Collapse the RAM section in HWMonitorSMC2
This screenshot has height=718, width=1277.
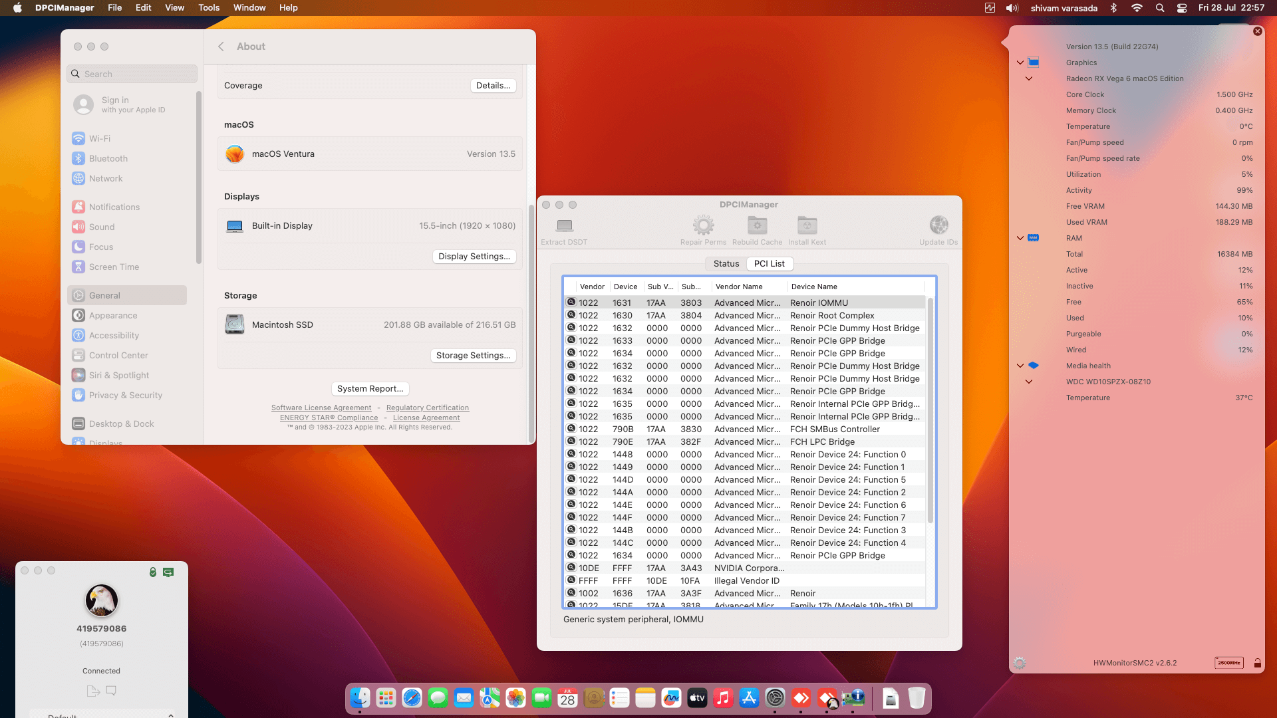pos(1021,238)
